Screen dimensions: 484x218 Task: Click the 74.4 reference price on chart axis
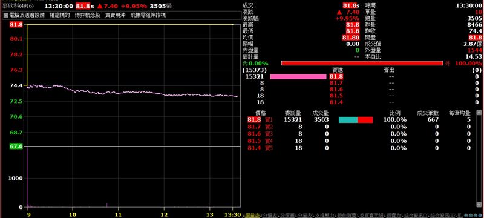point(16,85)
